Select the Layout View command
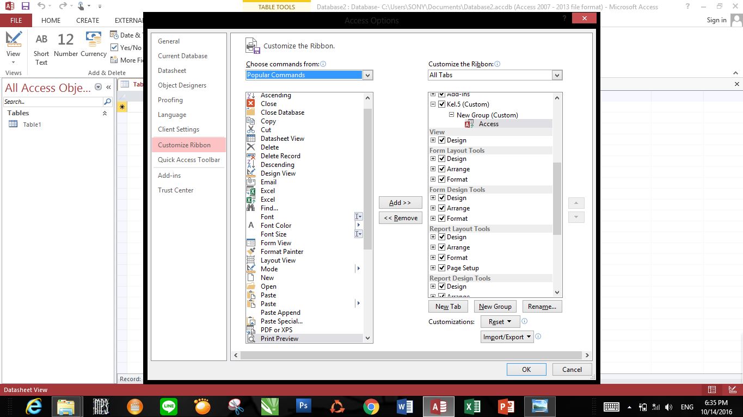Screen dimensions: 743x417 pos(304,260)
